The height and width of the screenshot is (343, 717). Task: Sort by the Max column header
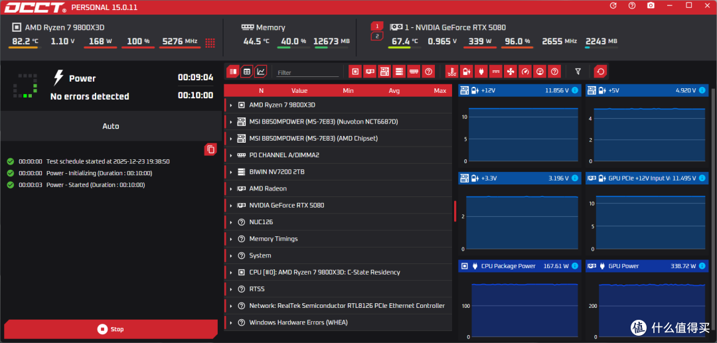click(440, 90)
